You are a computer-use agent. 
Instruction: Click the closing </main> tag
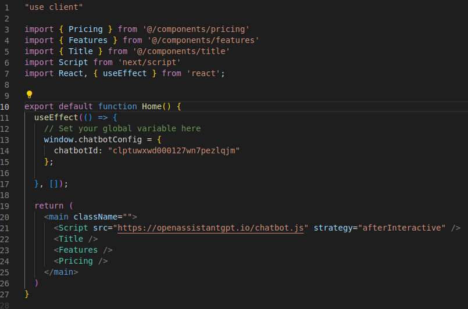(x=61, y=272)
